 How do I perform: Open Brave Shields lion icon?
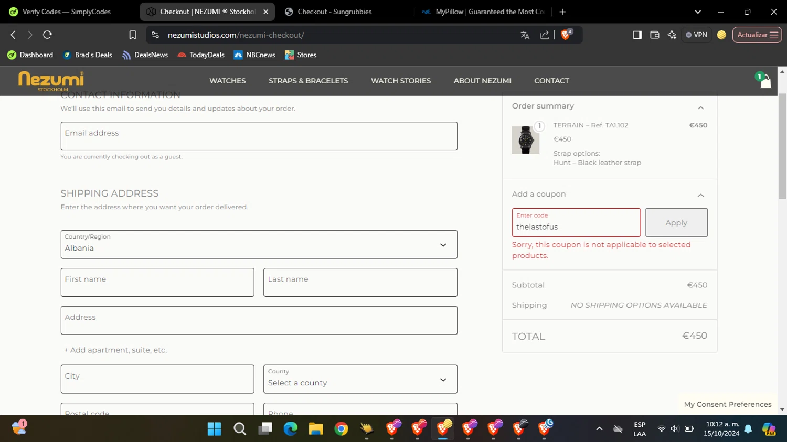(566, 35)
